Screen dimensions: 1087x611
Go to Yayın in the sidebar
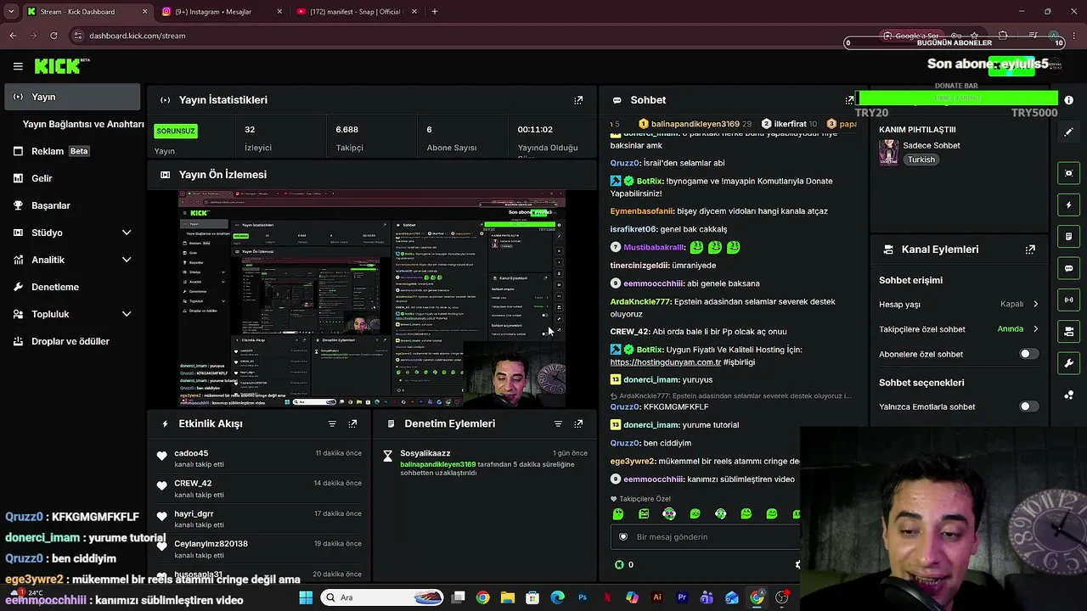pyautogui.click(x=72, y=97)
